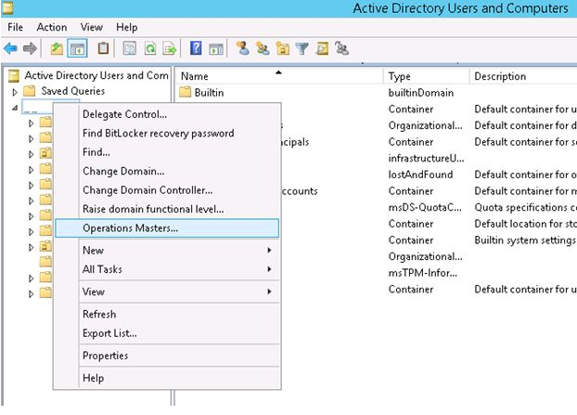
Task: Click the clipboard Paste toolbar icon
Action: [x=103, y=48]
